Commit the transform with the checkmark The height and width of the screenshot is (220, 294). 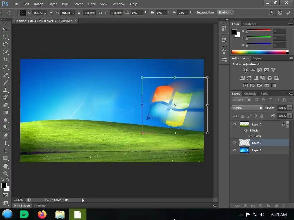tap(288, 13)
